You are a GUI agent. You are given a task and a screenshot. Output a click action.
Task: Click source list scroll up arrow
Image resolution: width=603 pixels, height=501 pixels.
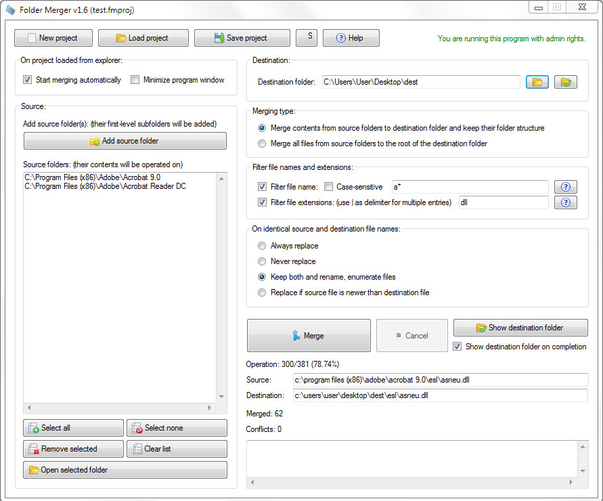(x=221, y=179)
